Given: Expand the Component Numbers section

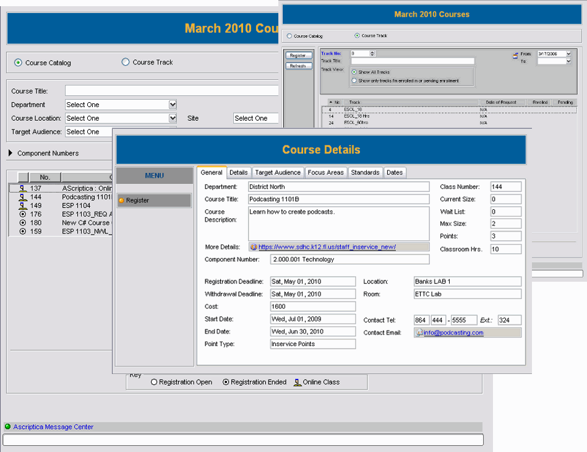Looking at the screenshot, I should click(x=11, y=154).
